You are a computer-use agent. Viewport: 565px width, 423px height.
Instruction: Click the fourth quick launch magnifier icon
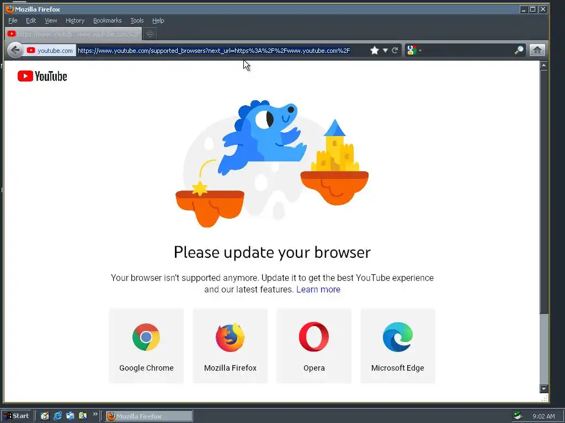(x=83, y=416)
